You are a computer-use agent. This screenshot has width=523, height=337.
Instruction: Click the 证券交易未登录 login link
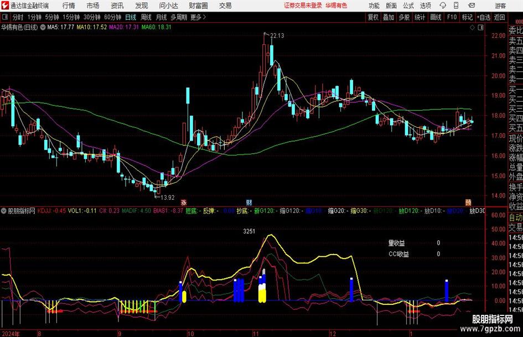303,6
